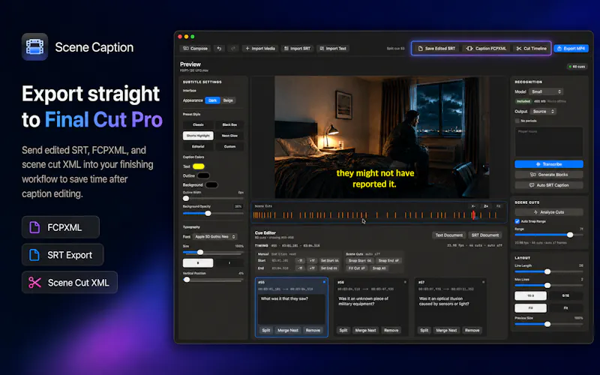This screenshot has height=375, width=600.
Task: Click the yellow Text color swatch
Action: tap(198, 166)
